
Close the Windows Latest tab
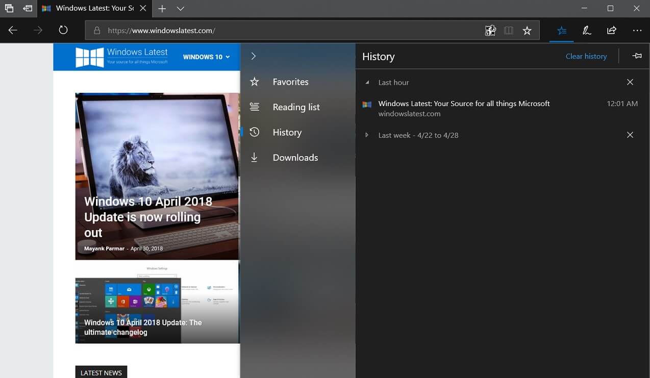[x=143, y=9]
